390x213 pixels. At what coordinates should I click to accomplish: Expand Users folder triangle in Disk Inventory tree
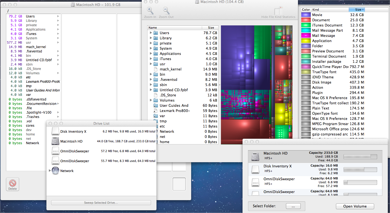[151, 33]
